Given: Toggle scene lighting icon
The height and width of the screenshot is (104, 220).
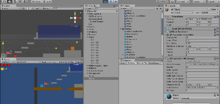Looking at the screenshot, I should [29, 8].
